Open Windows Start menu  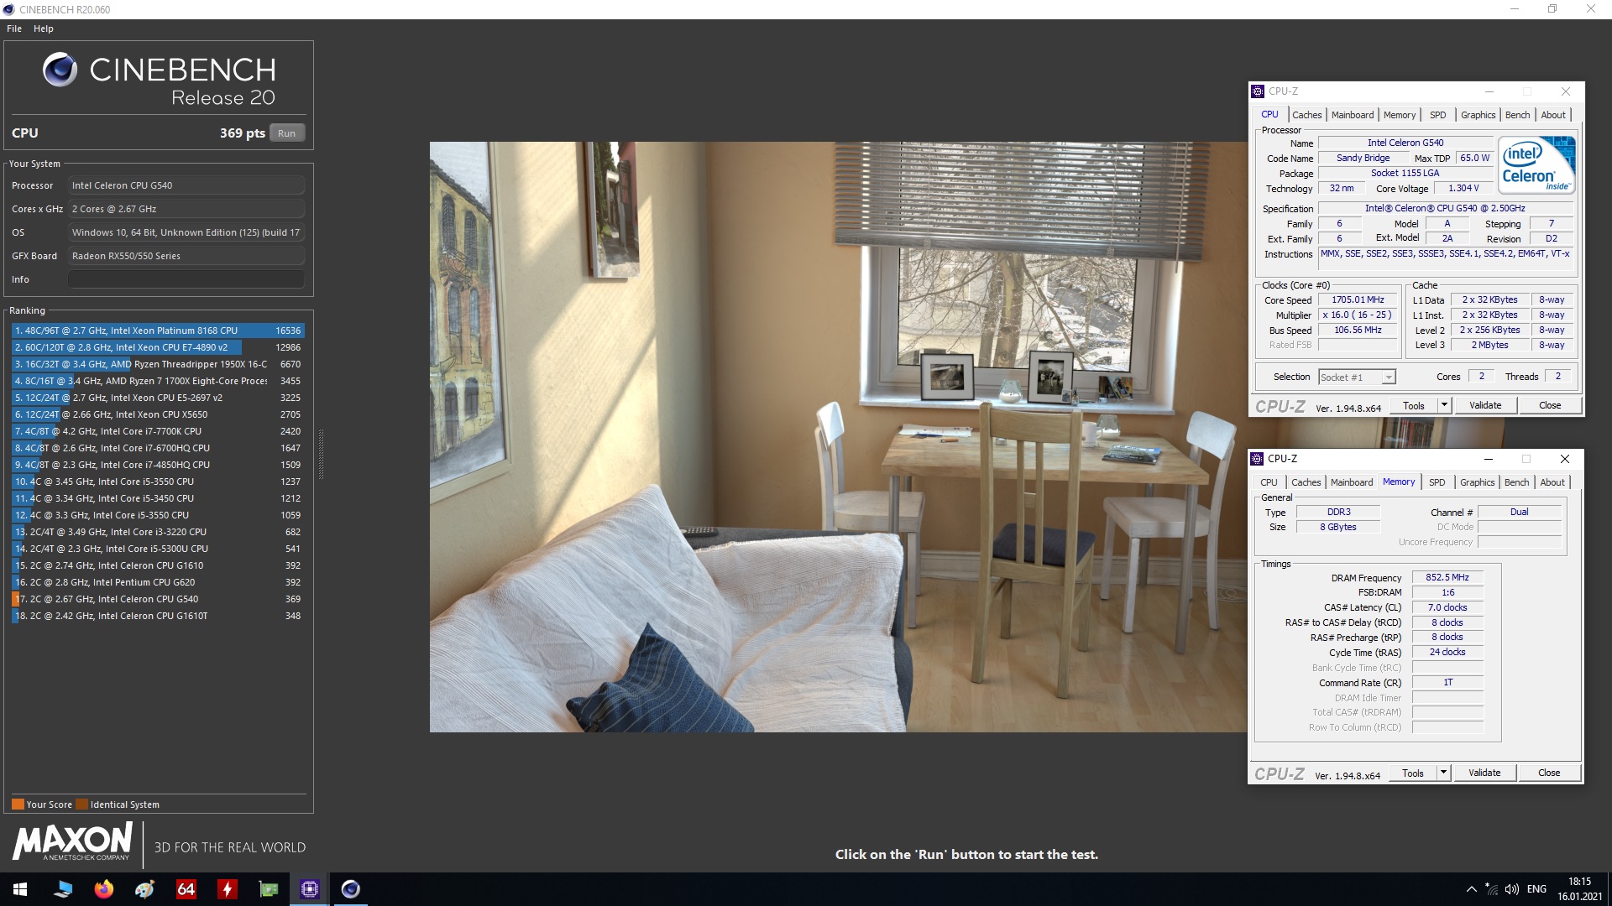coord(20,889)
